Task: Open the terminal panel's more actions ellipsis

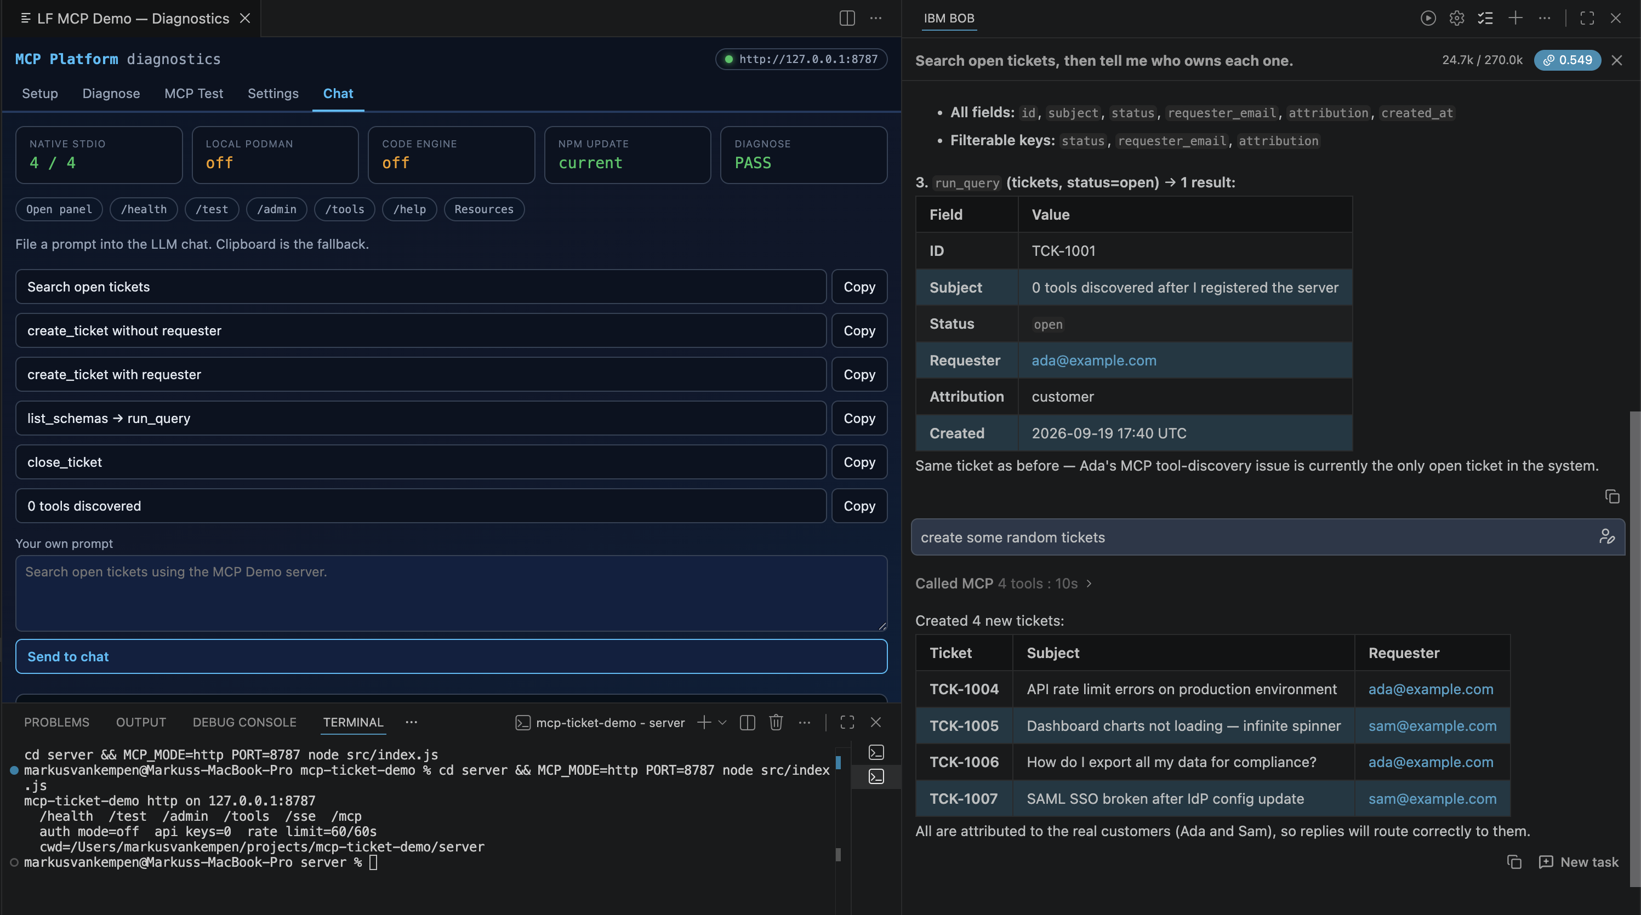Action: pyautogui.click(x=805, y=722)
